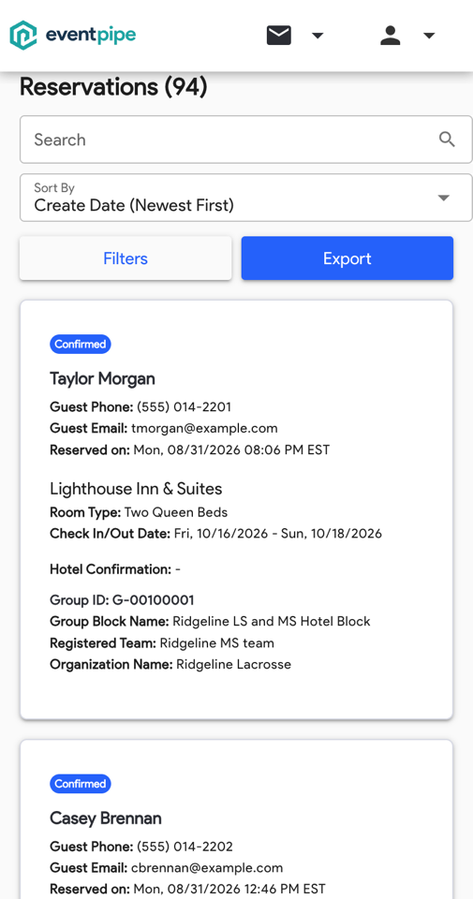Screen dimensions: 473x899
Task: Select the Create Date (Newest First) sort box
Action: click(x=246, y=198)
